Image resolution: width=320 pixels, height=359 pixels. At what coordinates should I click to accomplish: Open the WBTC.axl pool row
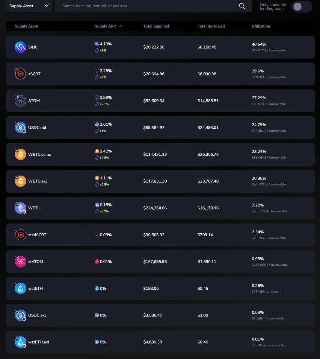click(x=160, y=181)
